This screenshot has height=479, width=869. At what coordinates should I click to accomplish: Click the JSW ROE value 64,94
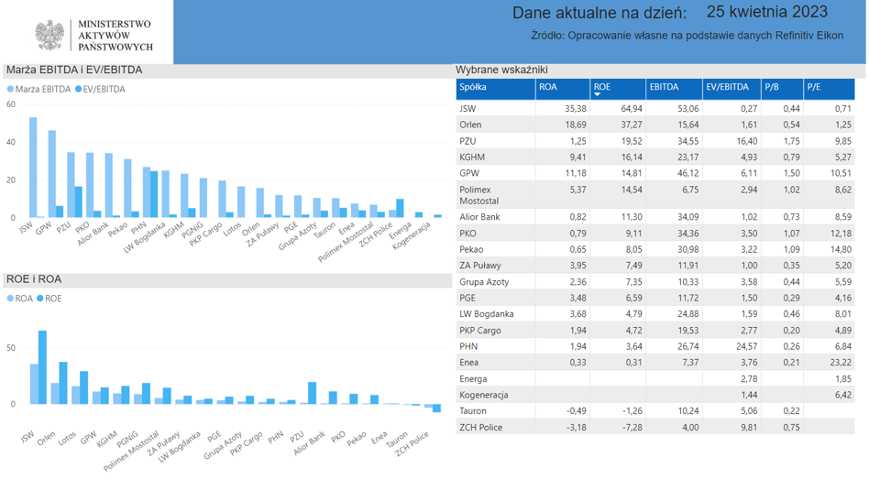(632, 109)
